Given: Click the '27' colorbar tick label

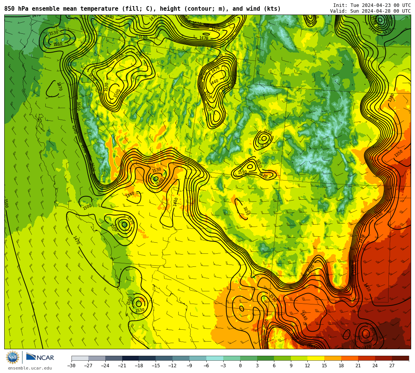Looking at the screenshot, I should coord(392,366).
